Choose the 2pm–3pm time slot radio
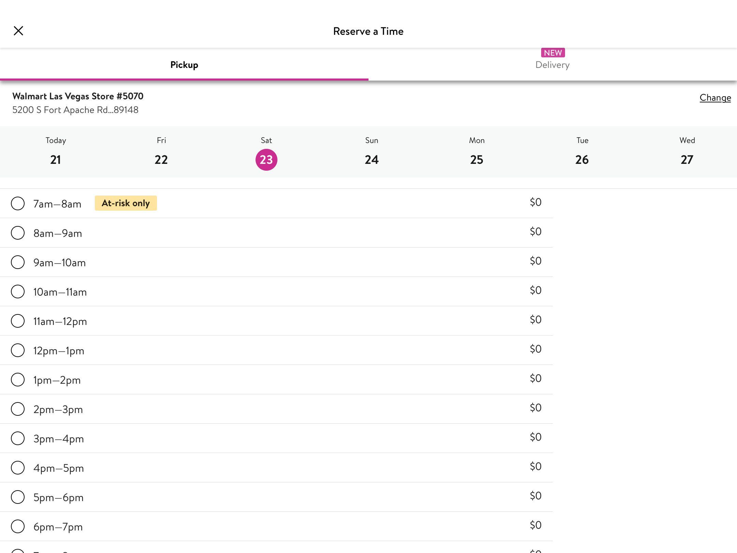 [18, 409]
